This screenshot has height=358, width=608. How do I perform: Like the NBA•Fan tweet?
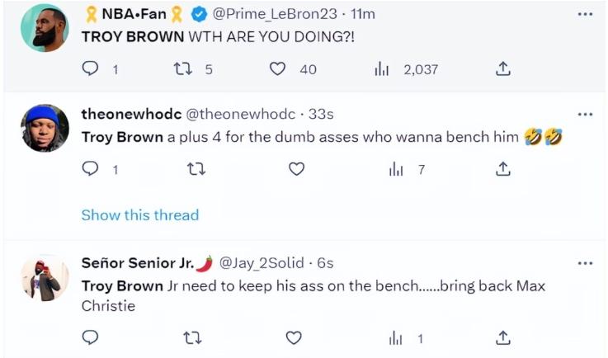(280, 70)
